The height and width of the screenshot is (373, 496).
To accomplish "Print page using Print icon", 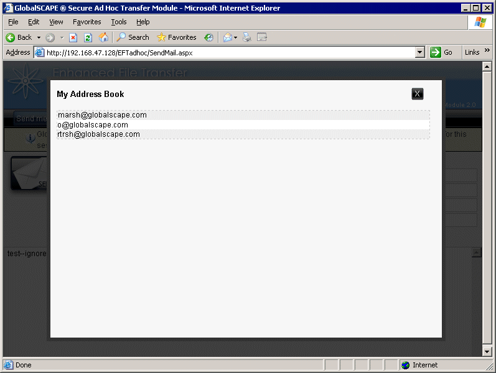I will point(246,38).
